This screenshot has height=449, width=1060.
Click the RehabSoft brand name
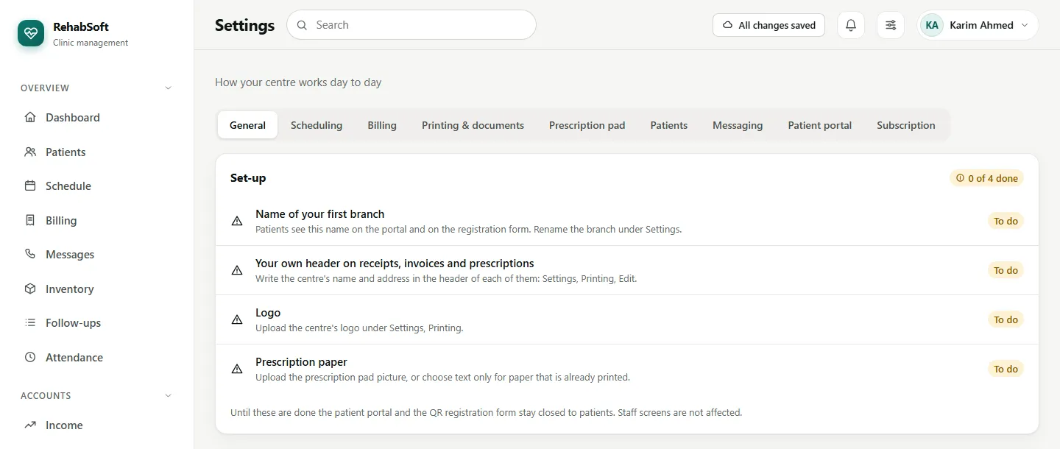(x=81, y=26)
